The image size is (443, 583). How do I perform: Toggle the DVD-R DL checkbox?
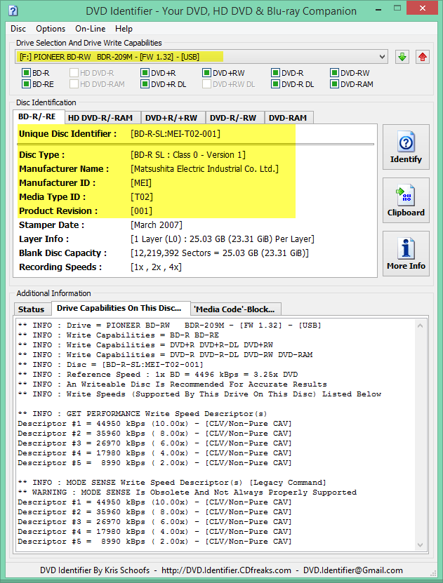point(275,84)
